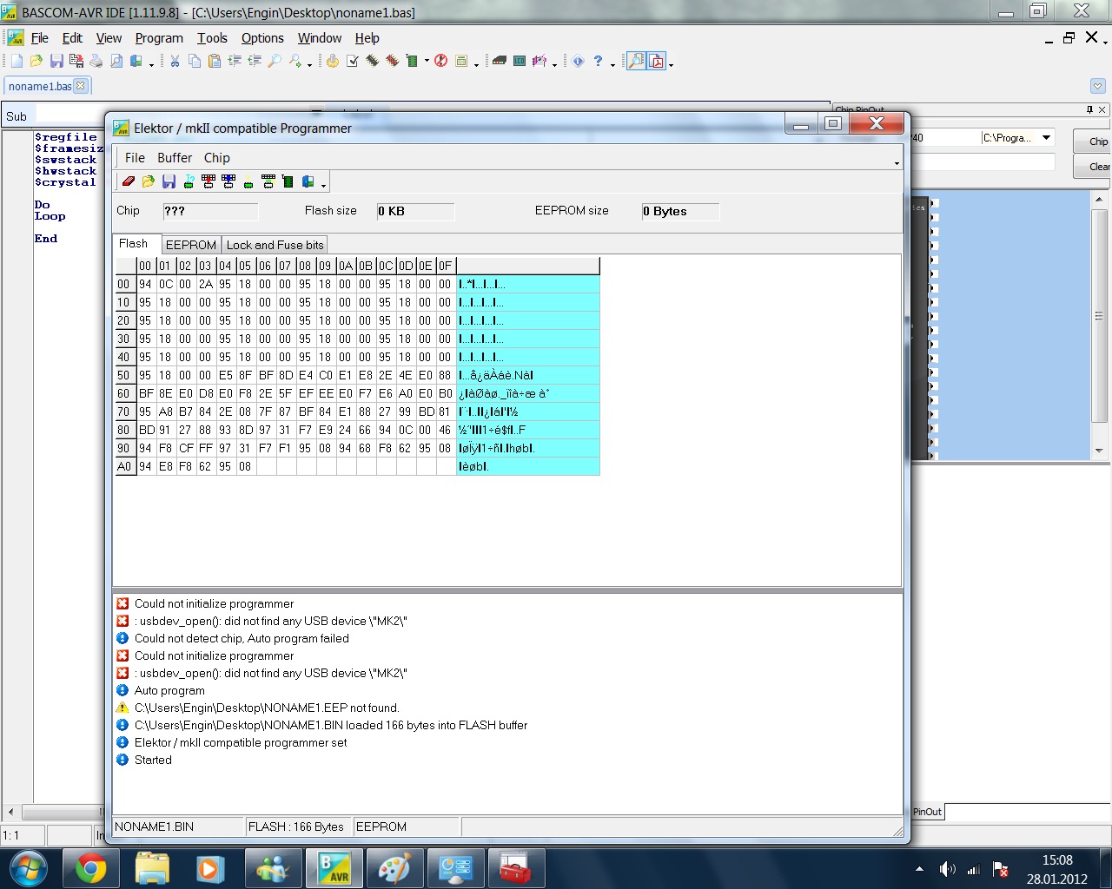Click the paste clipboard icon
1112x889 pixels.
coord(215,61)
